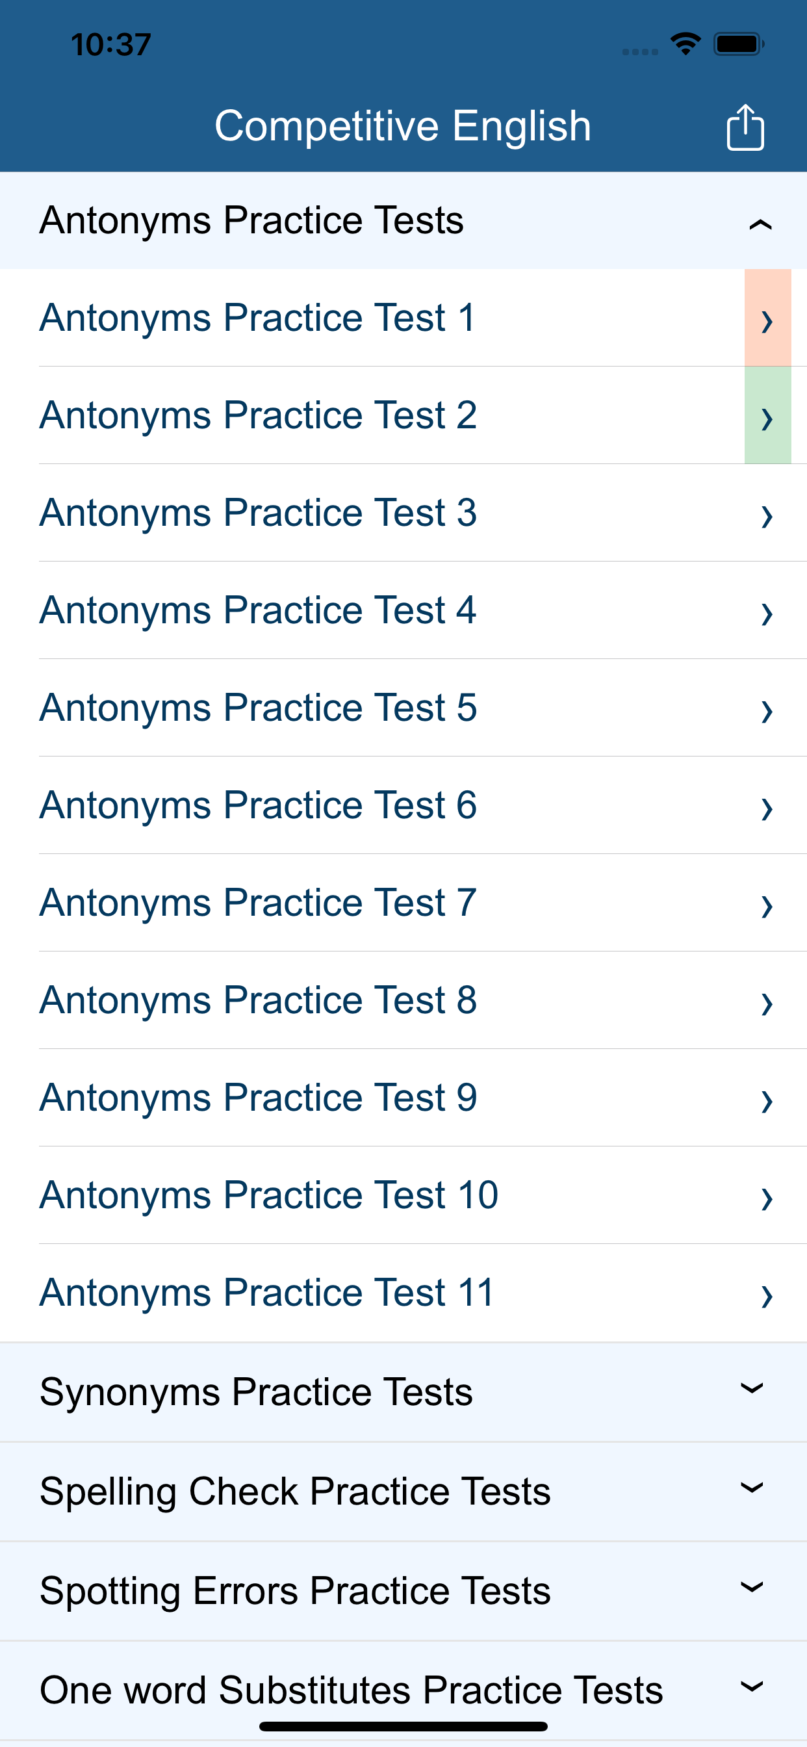This screenshot has height=1747, width=807.
Task: Expand Synonyms Practice Tests section
Action: [x=751, y=1388]
